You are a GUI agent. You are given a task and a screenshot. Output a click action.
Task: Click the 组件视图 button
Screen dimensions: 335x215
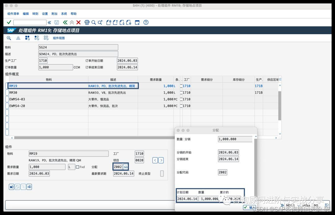[59, 38]
